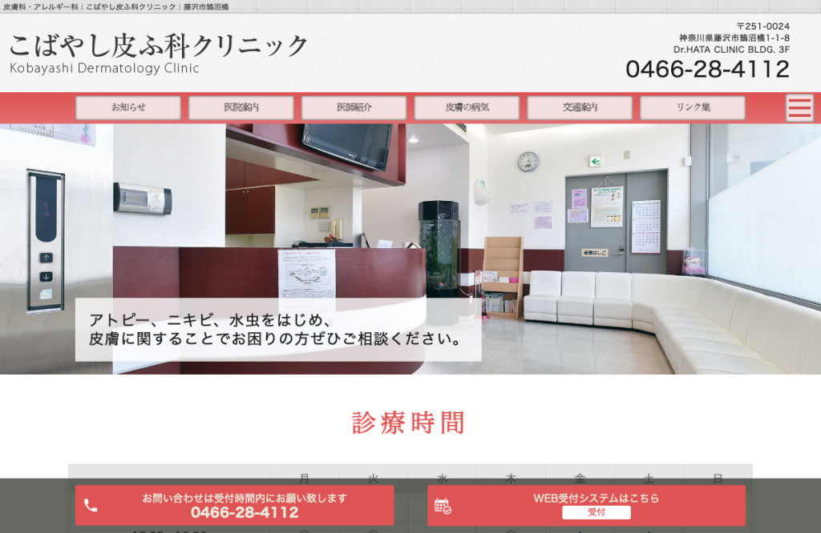This screenshot has height=533, width=821.
Task: Open the hamburger menu icon
Action: [x=799, y=108]
